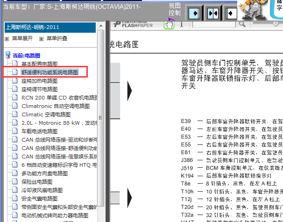This screenshot has height=222, width=283.
Task: Click the page icon beside 安全气囊电路图
Action: click(x=15, y=198)
